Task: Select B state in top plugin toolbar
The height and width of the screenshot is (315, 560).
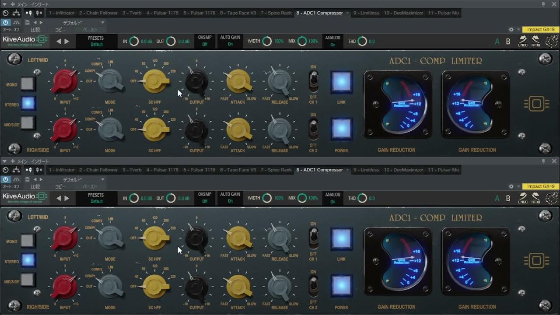Action: pyautogui.click(x=508, y=42)
